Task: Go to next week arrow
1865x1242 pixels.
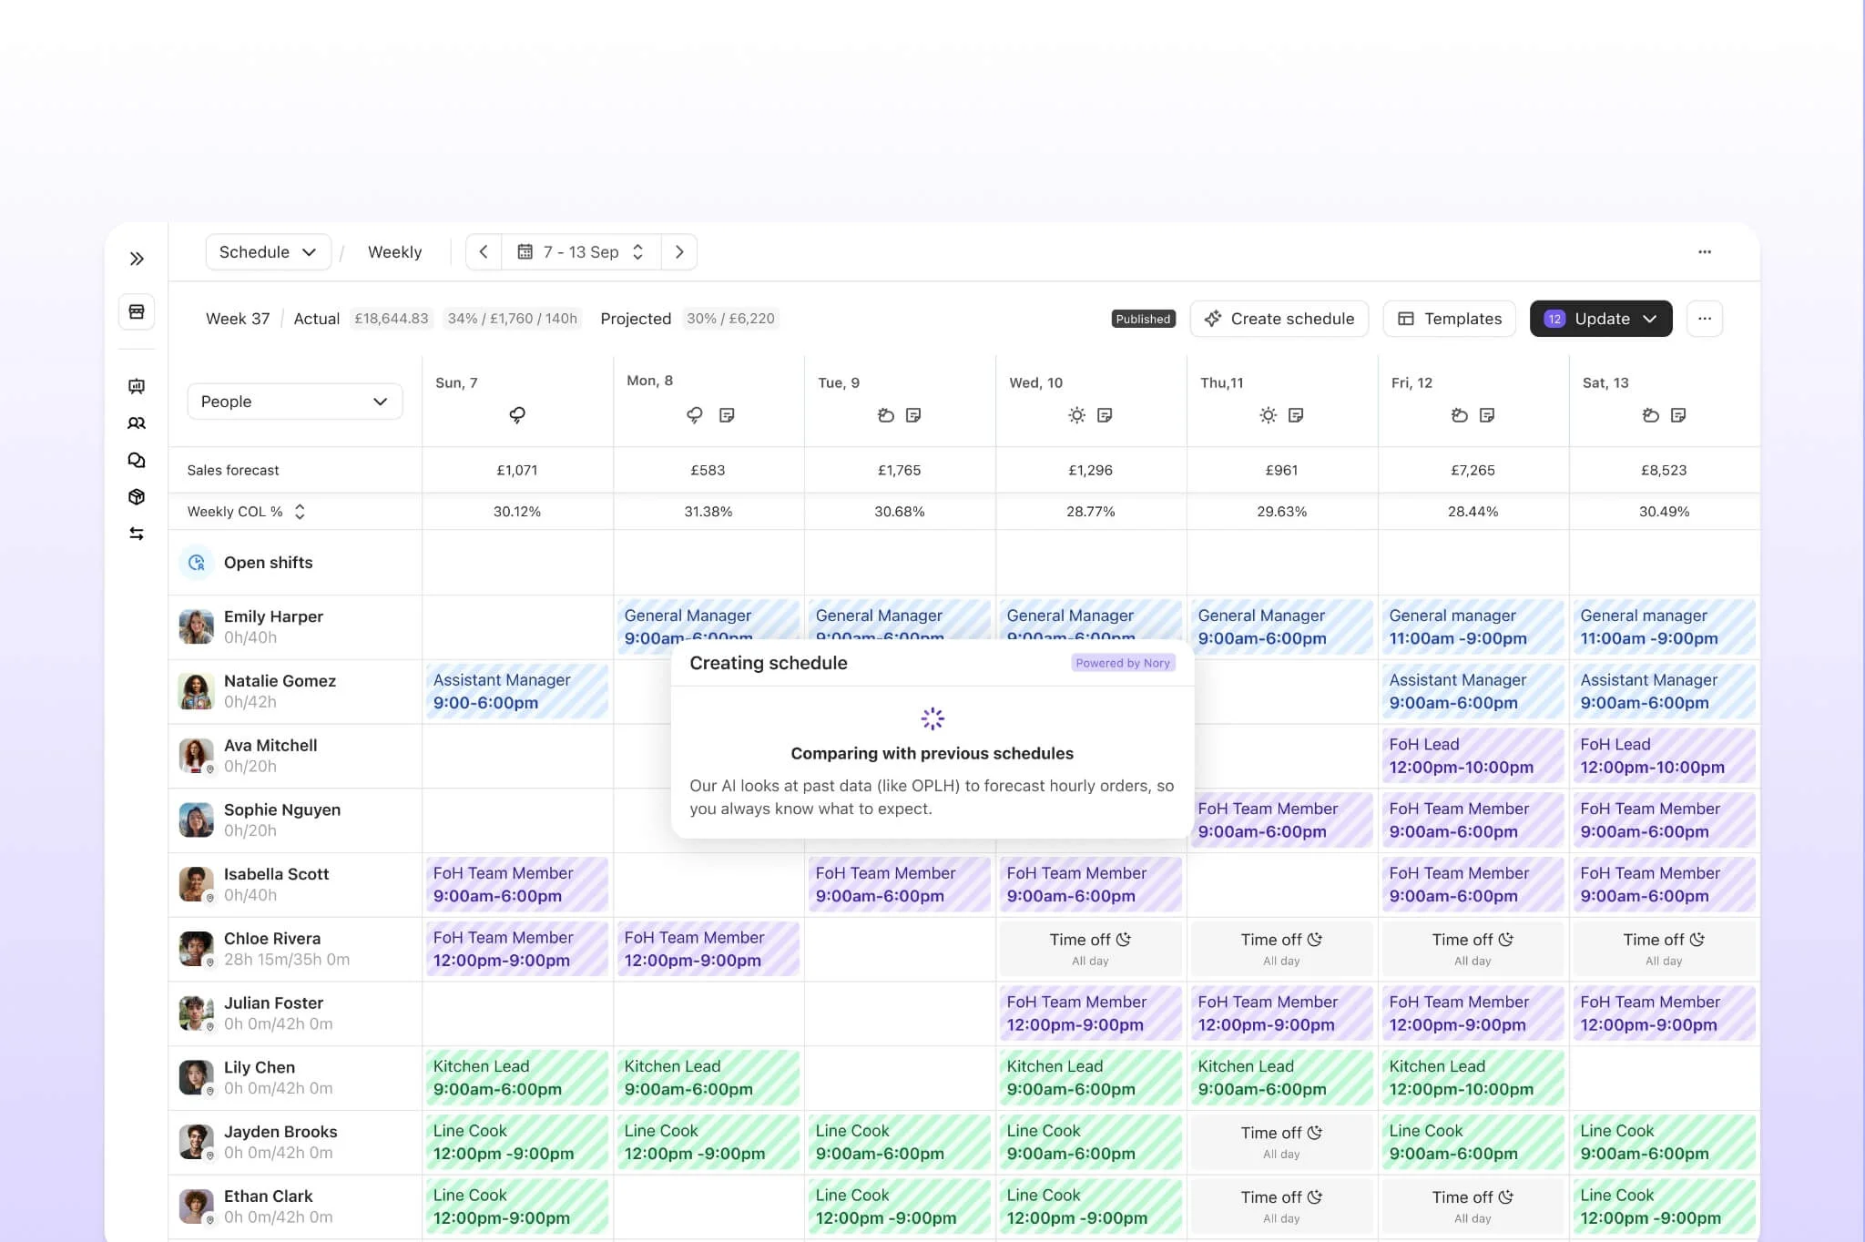Action: [x=679, y=252]
